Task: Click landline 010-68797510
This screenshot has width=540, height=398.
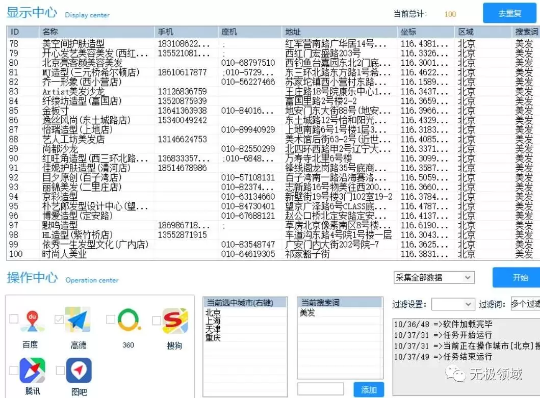Action: 248,63
